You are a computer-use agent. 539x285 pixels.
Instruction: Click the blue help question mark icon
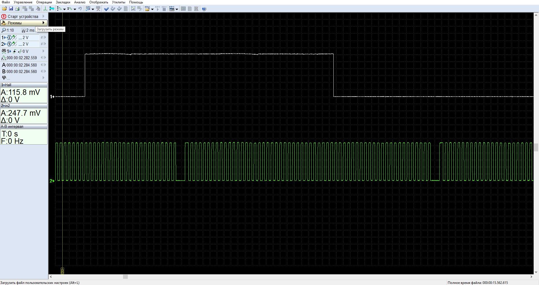tap(204, 9)
